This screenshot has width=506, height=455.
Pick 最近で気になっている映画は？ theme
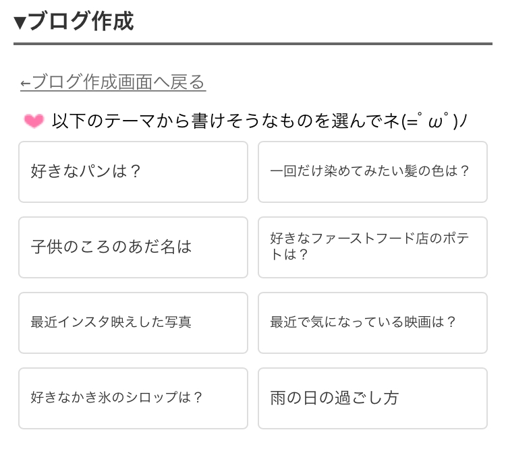coord(372,323)
